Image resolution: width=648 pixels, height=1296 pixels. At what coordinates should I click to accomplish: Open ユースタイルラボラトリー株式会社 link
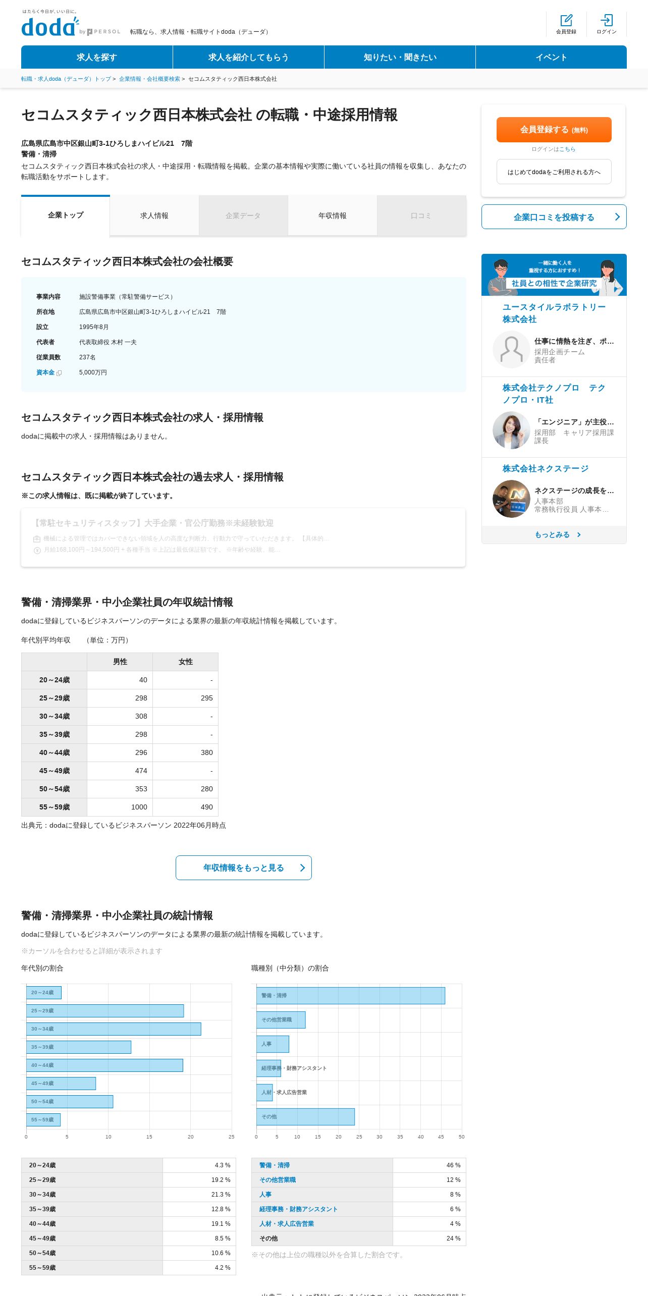click(554, 313)
